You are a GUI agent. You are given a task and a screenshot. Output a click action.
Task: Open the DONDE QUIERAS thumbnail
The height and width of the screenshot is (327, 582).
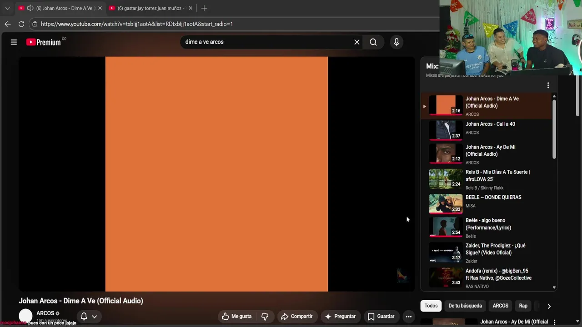coord(446,203)
